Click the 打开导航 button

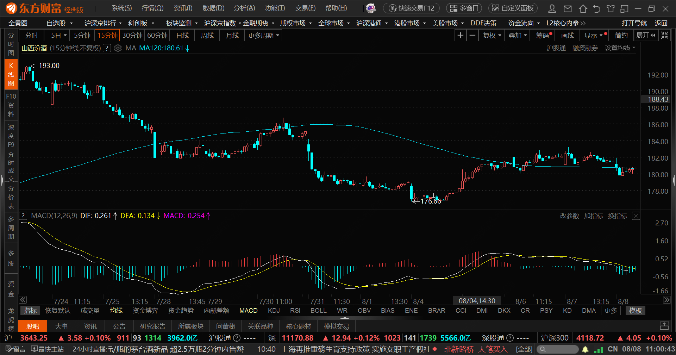(x=634, y=23)
